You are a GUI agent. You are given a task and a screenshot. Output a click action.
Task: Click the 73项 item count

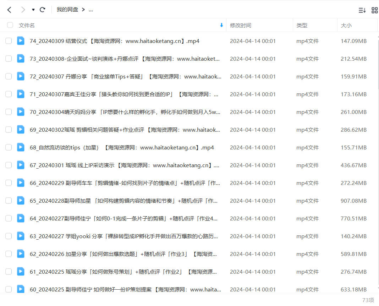(368, 300)
